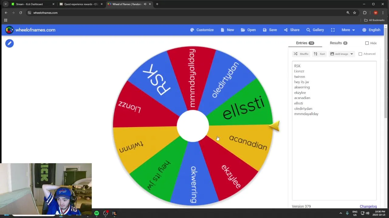Close the Wheel of Names tab
This screenshot has width=389, height=218.
[x=150, y=4]
